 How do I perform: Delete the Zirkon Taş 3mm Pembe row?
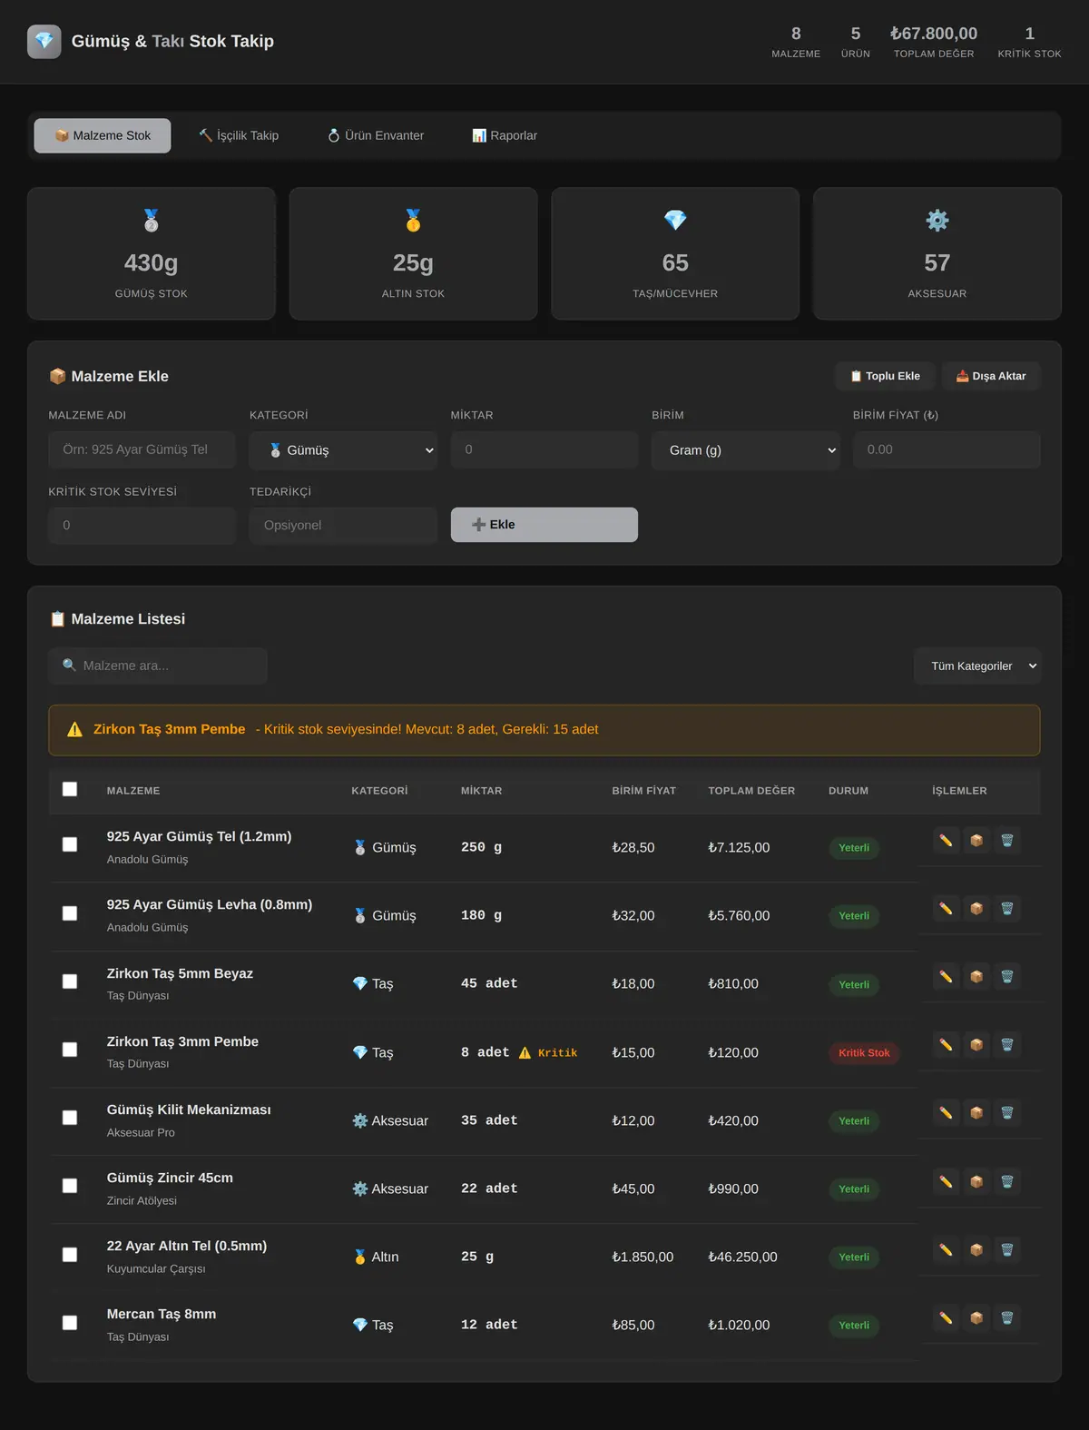point(1007,1045)
